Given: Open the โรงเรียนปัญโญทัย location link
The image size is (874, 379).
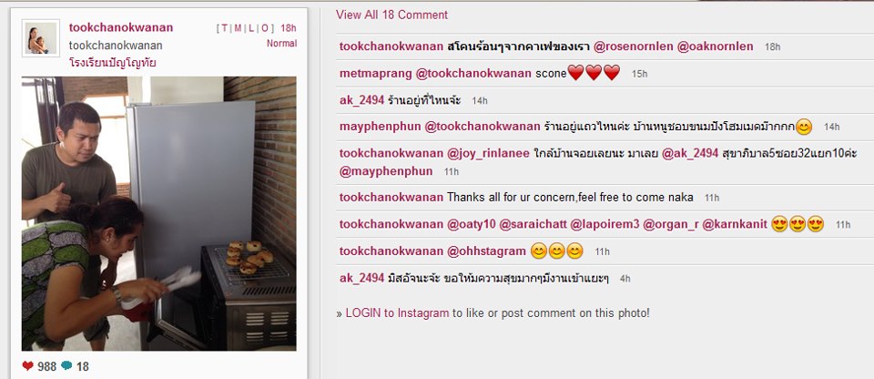Looking at the screenshot, I should coord(112,63).
